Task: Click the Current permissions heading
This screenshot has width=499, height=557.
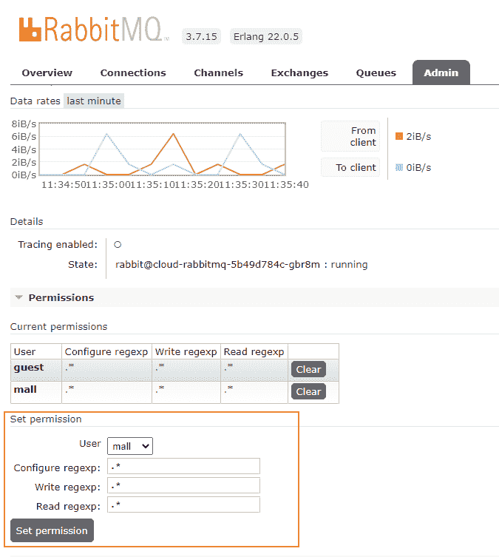Action: click(58, 326)
